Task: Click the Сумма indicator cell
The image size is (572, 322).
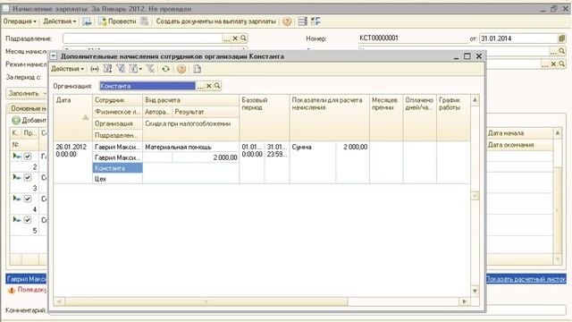Action: (312, 163)
